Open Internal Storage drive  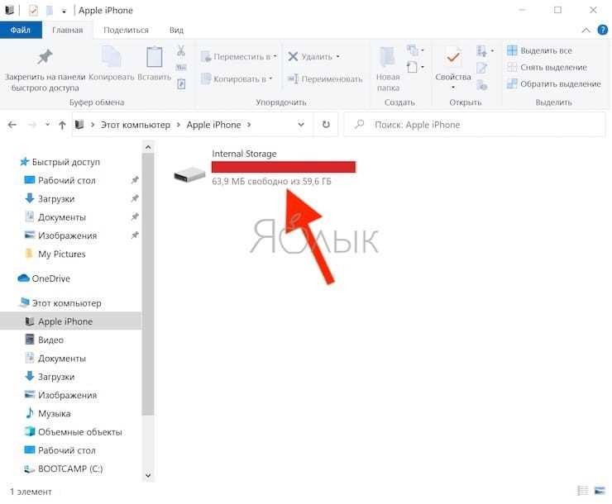(x=265, y=168)
